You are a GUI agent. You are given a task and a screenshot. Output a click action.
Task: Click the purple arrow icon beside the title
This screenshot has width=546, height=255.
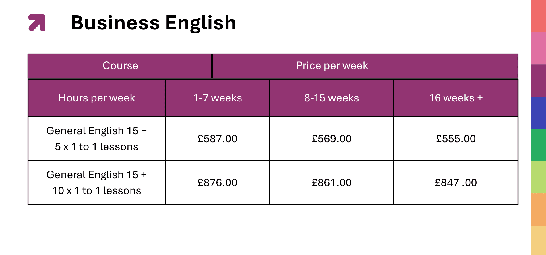37,23
